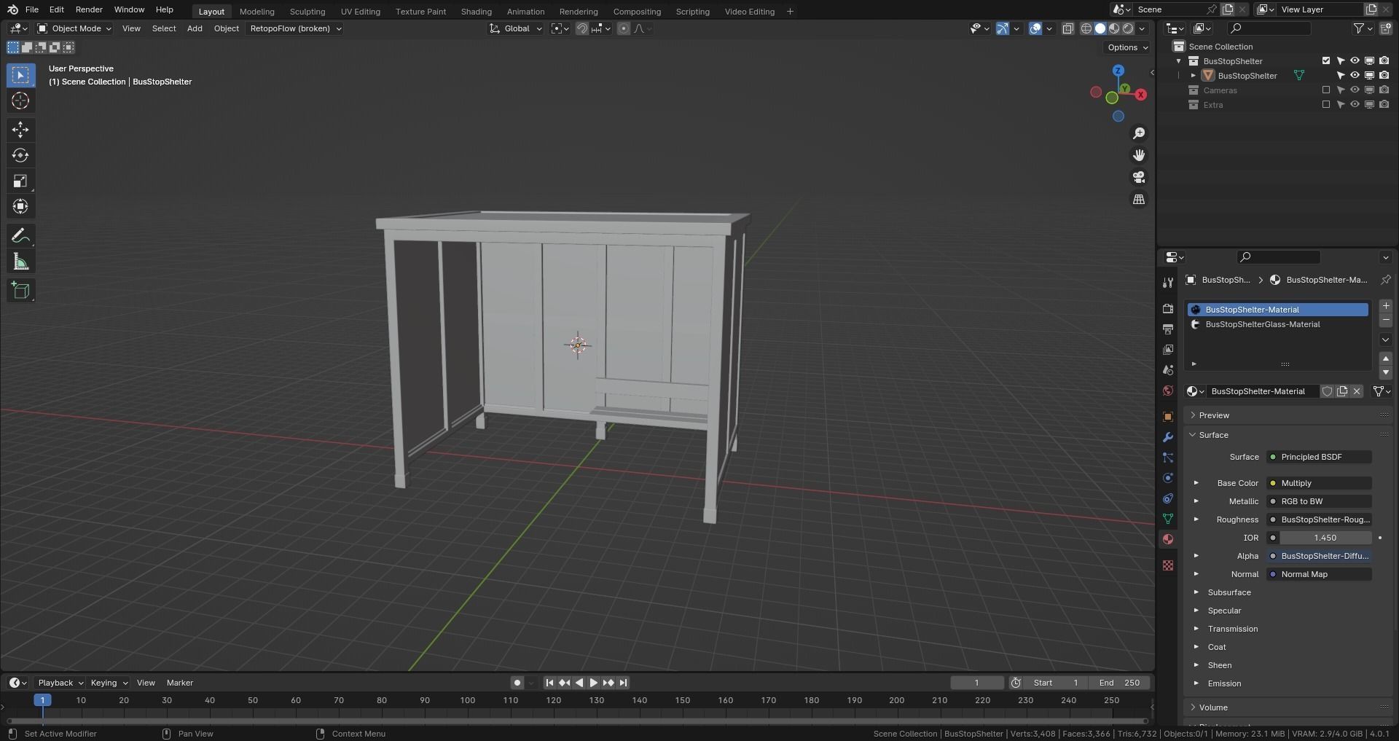Switch to UV Editing workspace tab
Image resolution: width=1399 pixels, height=741 pixels.
pos(361,12)
